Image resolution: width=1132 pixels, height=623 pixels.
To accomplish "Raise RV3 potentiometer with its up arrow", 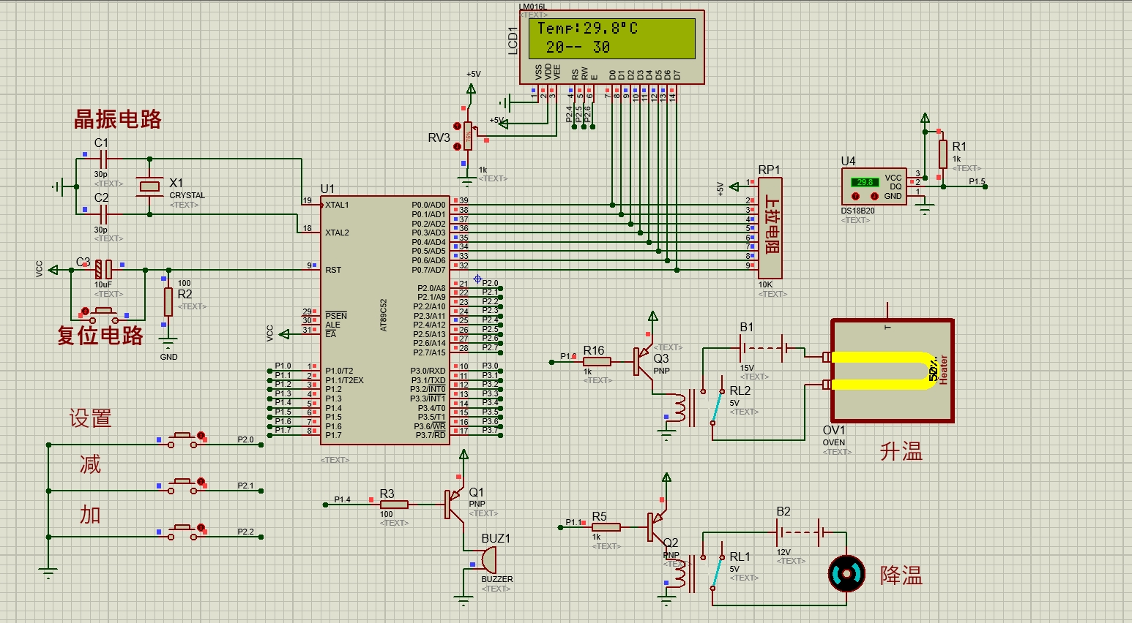I will click(x=458, y=126).
